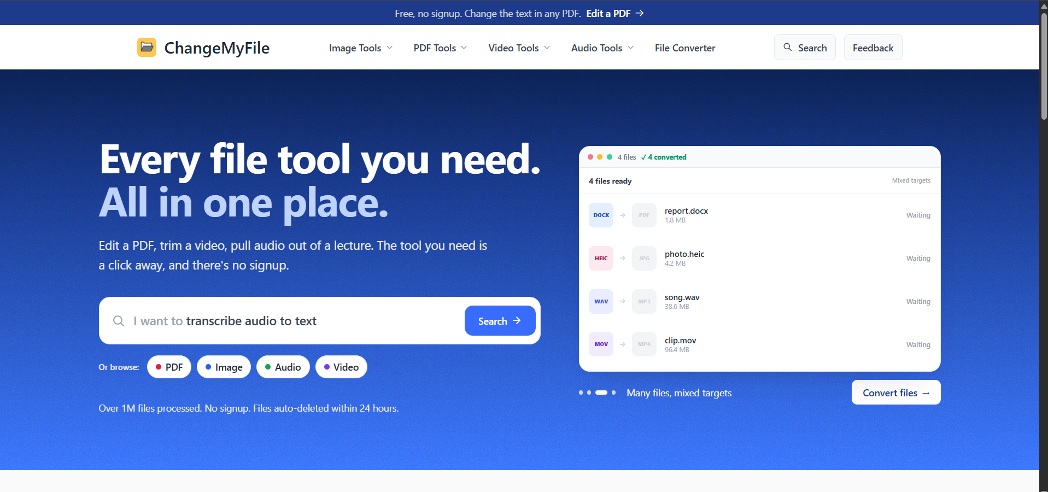Viewport: 1048px width, 492px height.
Task: Expand the Image Tools dropdown menu
Action: [361, 48]
